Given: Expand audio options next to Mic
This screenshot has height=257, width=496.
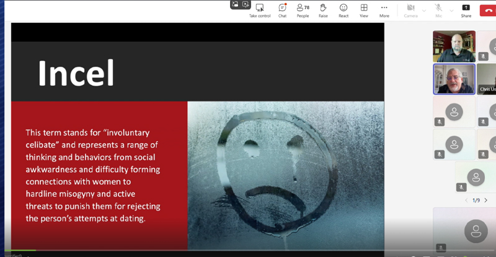Looking at the screenshot, I should (x=451, y=11).
